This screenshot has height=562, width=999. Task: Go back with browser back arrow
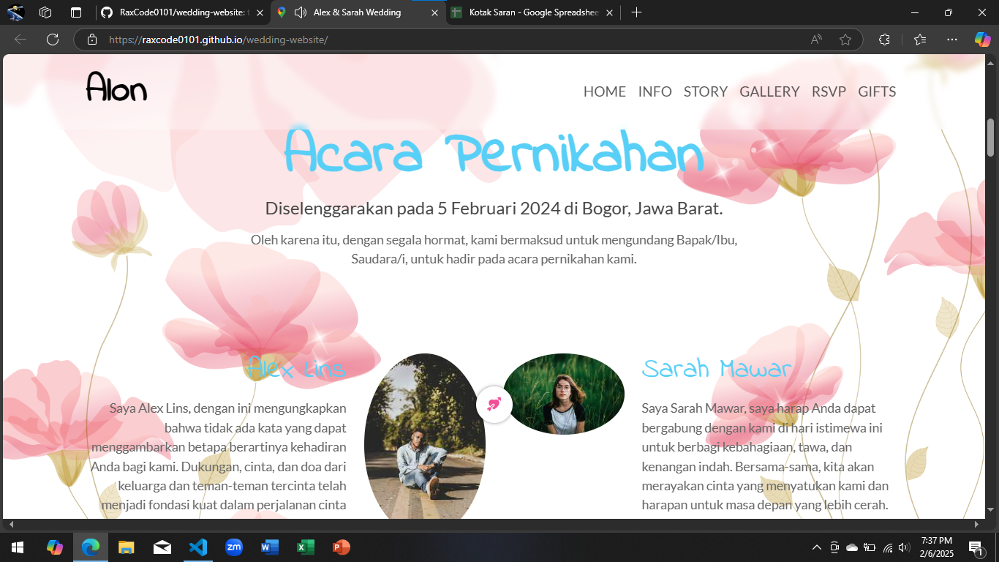tap(20, 40)
